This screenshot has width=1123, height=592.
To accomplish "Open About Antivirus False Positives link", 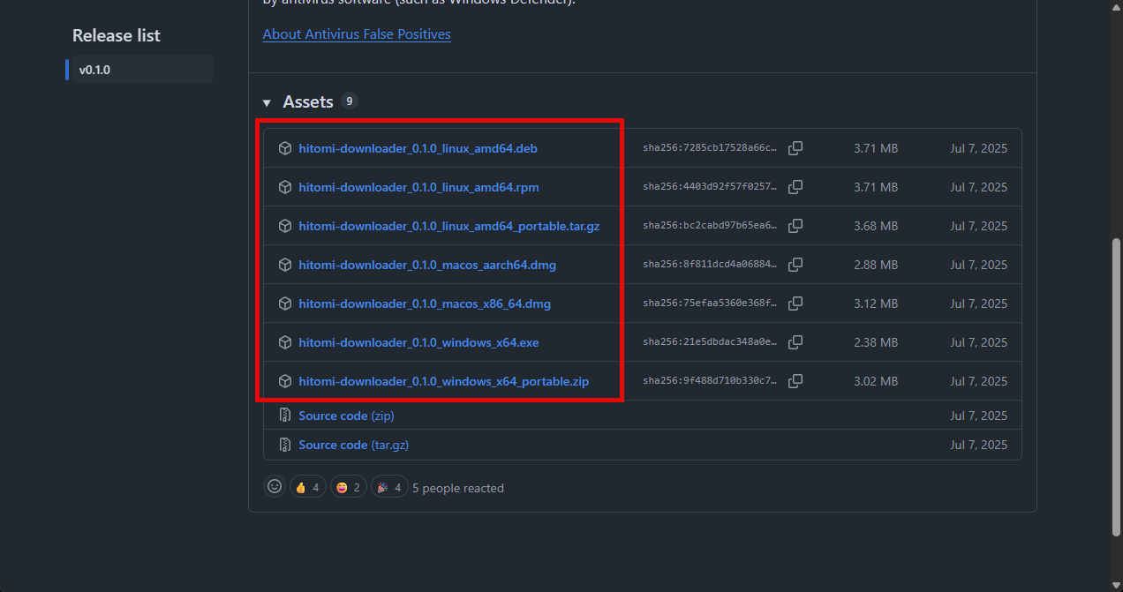I will (x=357, y=34).
